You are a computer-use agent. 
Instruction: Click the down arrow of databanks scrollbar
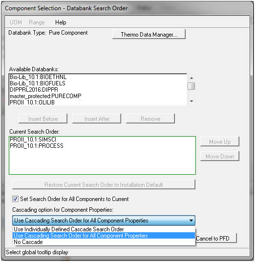pos(191,101)
